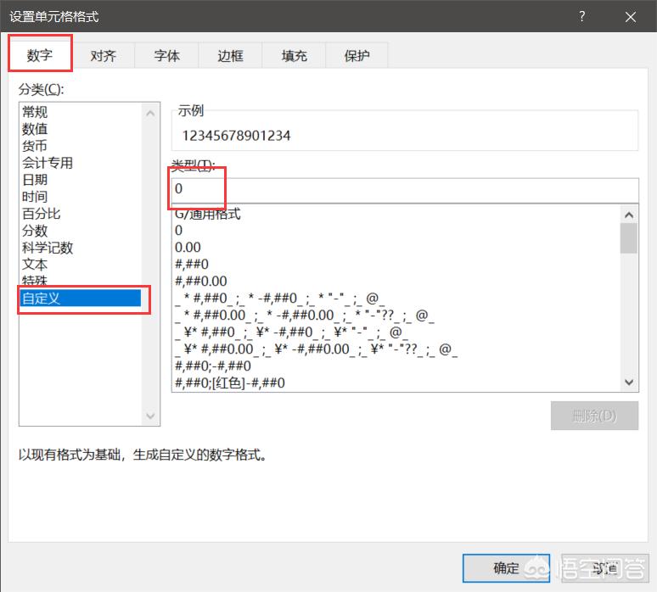The width and height of the screenshot is (657, 592).
Task: Click the type list scroll-up arrow
Action: (628, 215)
